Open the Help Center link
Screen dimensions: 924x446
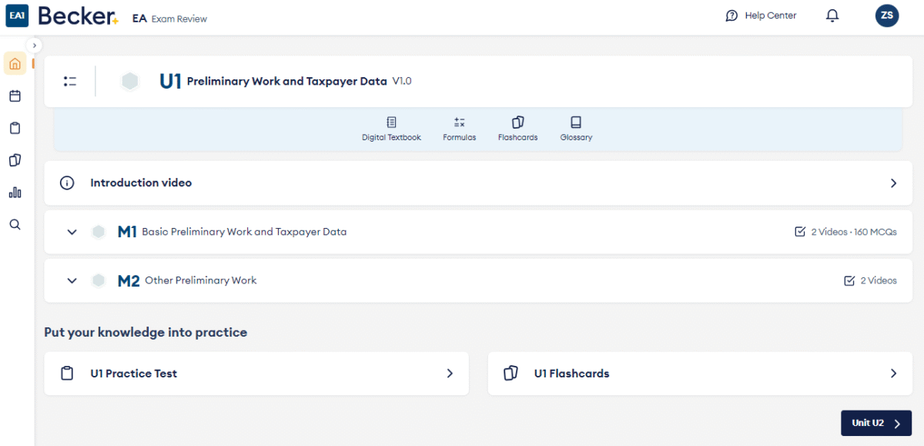[x=762, y=15]
